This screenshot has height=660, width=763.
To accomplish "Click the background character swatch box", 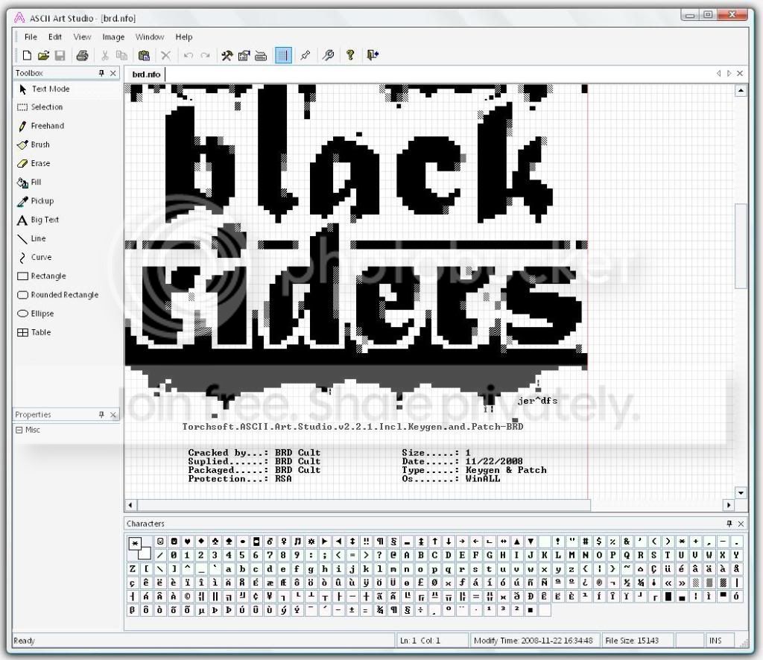I will pos(145,553).
